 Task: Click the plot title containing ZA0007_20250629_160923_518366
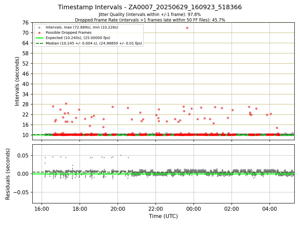coord(150,7)
